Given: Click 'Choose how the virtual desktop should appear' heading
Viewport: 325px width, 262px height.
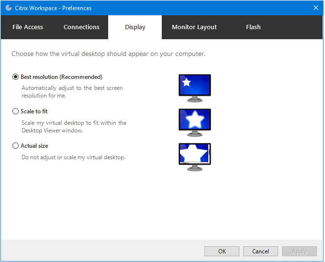Looking at the screenshot, I should (109, 54).
